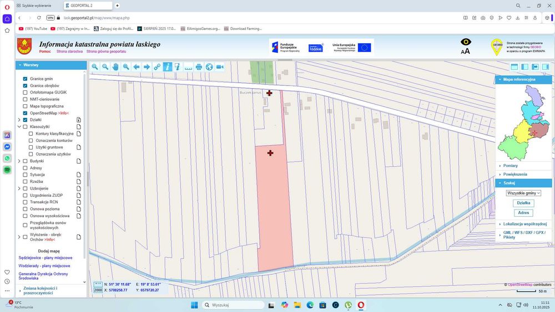
Task: Expand the Uzbrojenie layer tree
Action: tap(19, 188)
